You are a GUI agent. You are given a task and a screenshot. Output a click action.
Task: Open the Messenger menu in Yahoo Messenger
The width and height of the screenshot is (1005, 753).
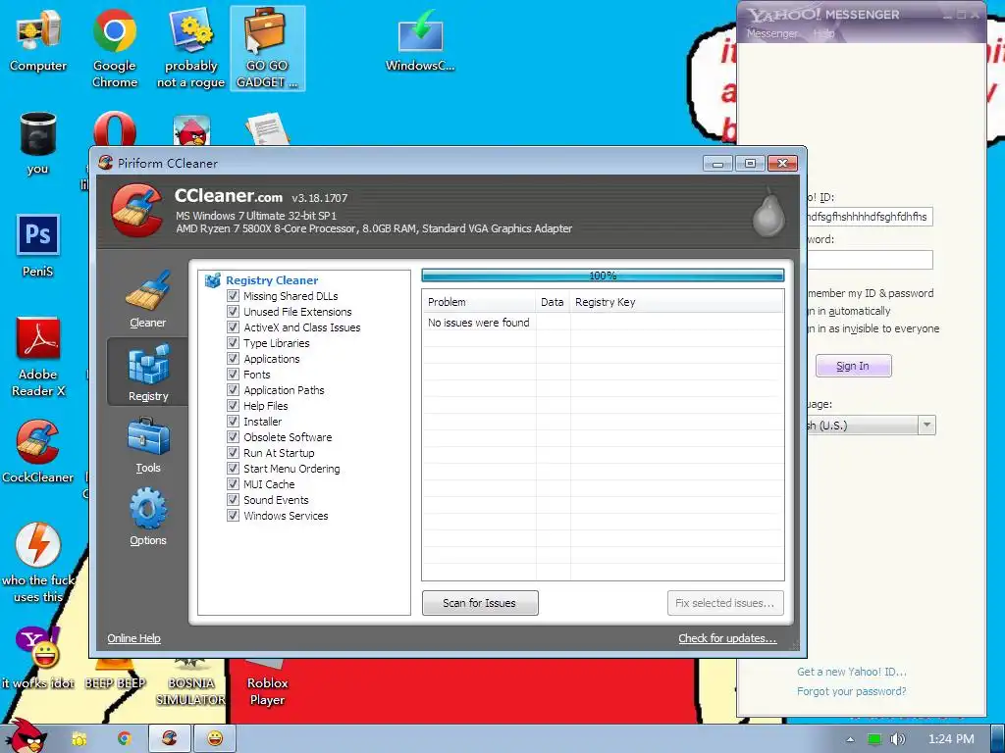pos(772,33)
